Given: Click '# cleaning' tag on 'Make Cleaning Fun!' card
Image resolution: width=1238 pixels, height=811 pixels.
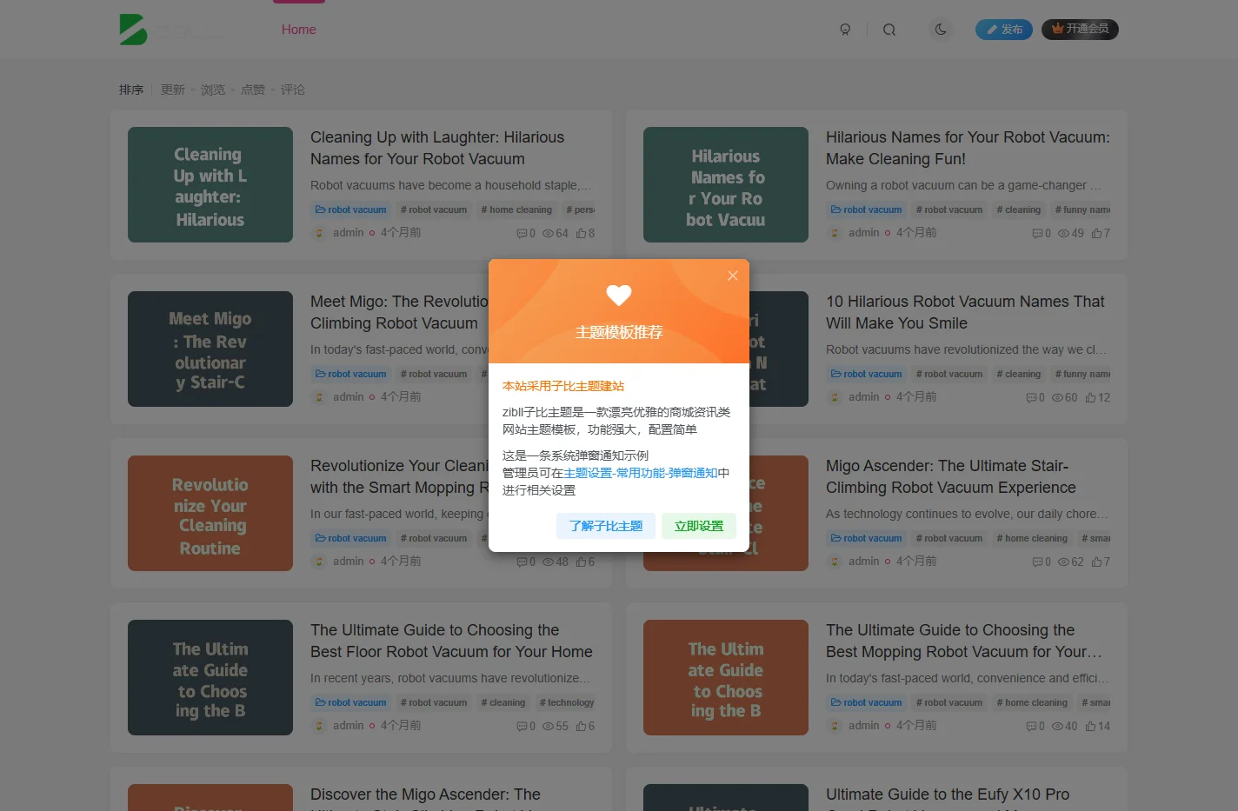Looking at the screenshot, I should (x=1019, y=209).
